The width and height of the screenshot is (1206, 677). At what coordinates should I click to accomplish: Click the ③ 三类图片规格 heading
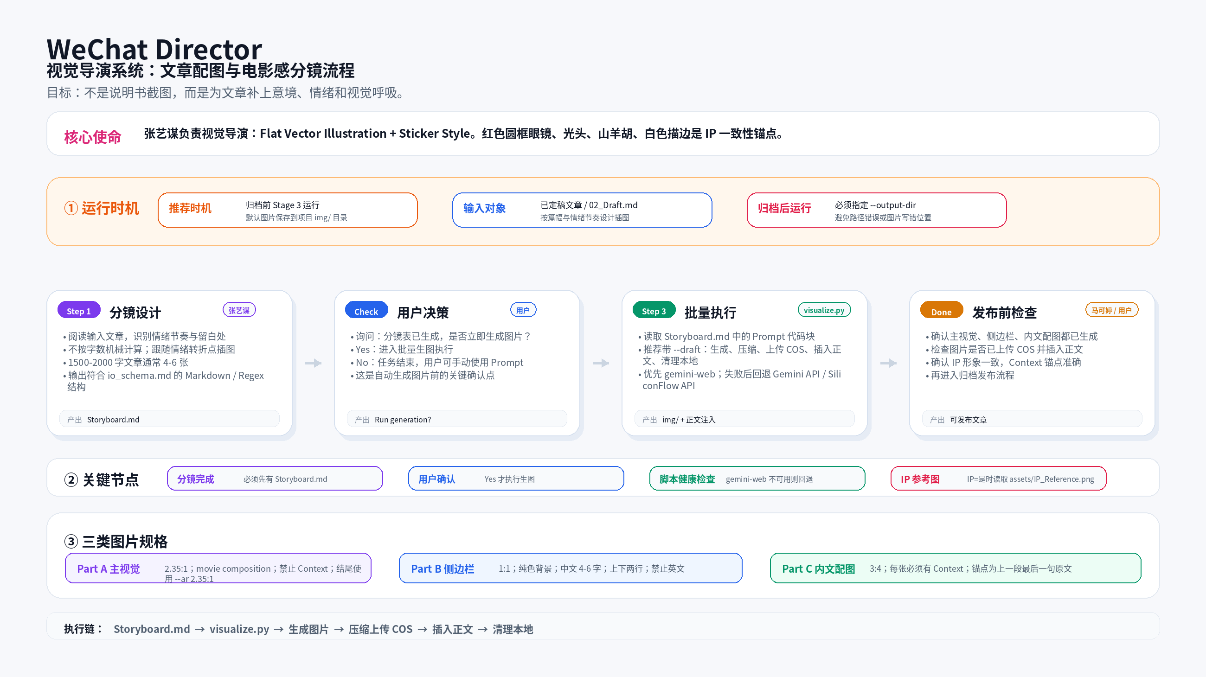tap(115, 541)
